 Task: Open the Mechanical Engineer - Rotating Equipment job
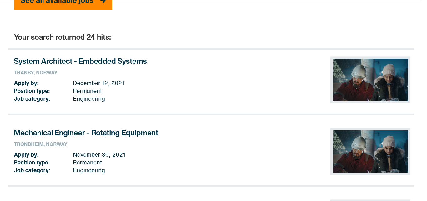click(x=86, y=133)
